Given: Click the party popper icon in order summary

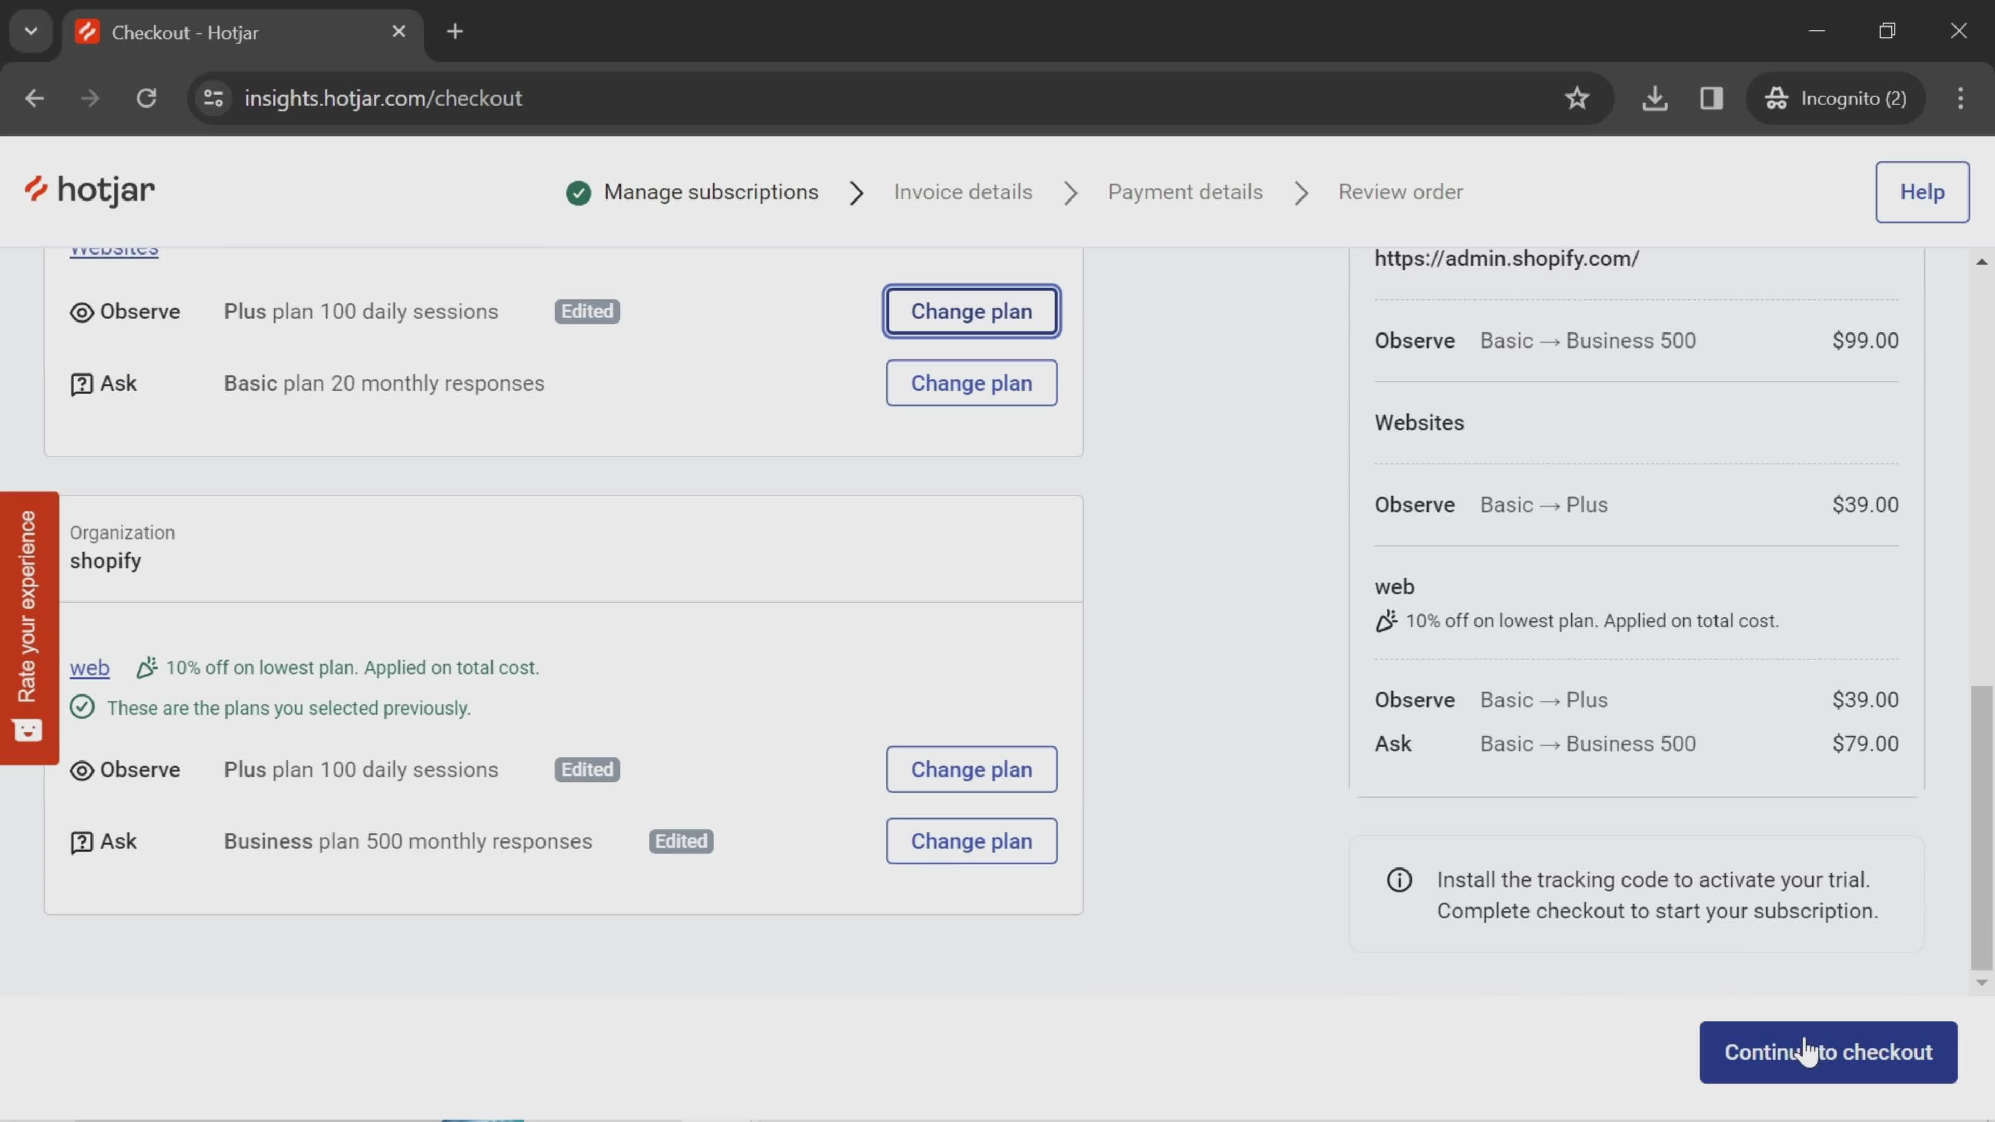Looking at the screenshot, I should coord(1386,621).
